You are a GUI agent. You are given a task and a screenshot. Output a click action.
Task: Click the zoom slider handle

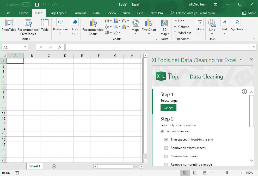[227, 173]
